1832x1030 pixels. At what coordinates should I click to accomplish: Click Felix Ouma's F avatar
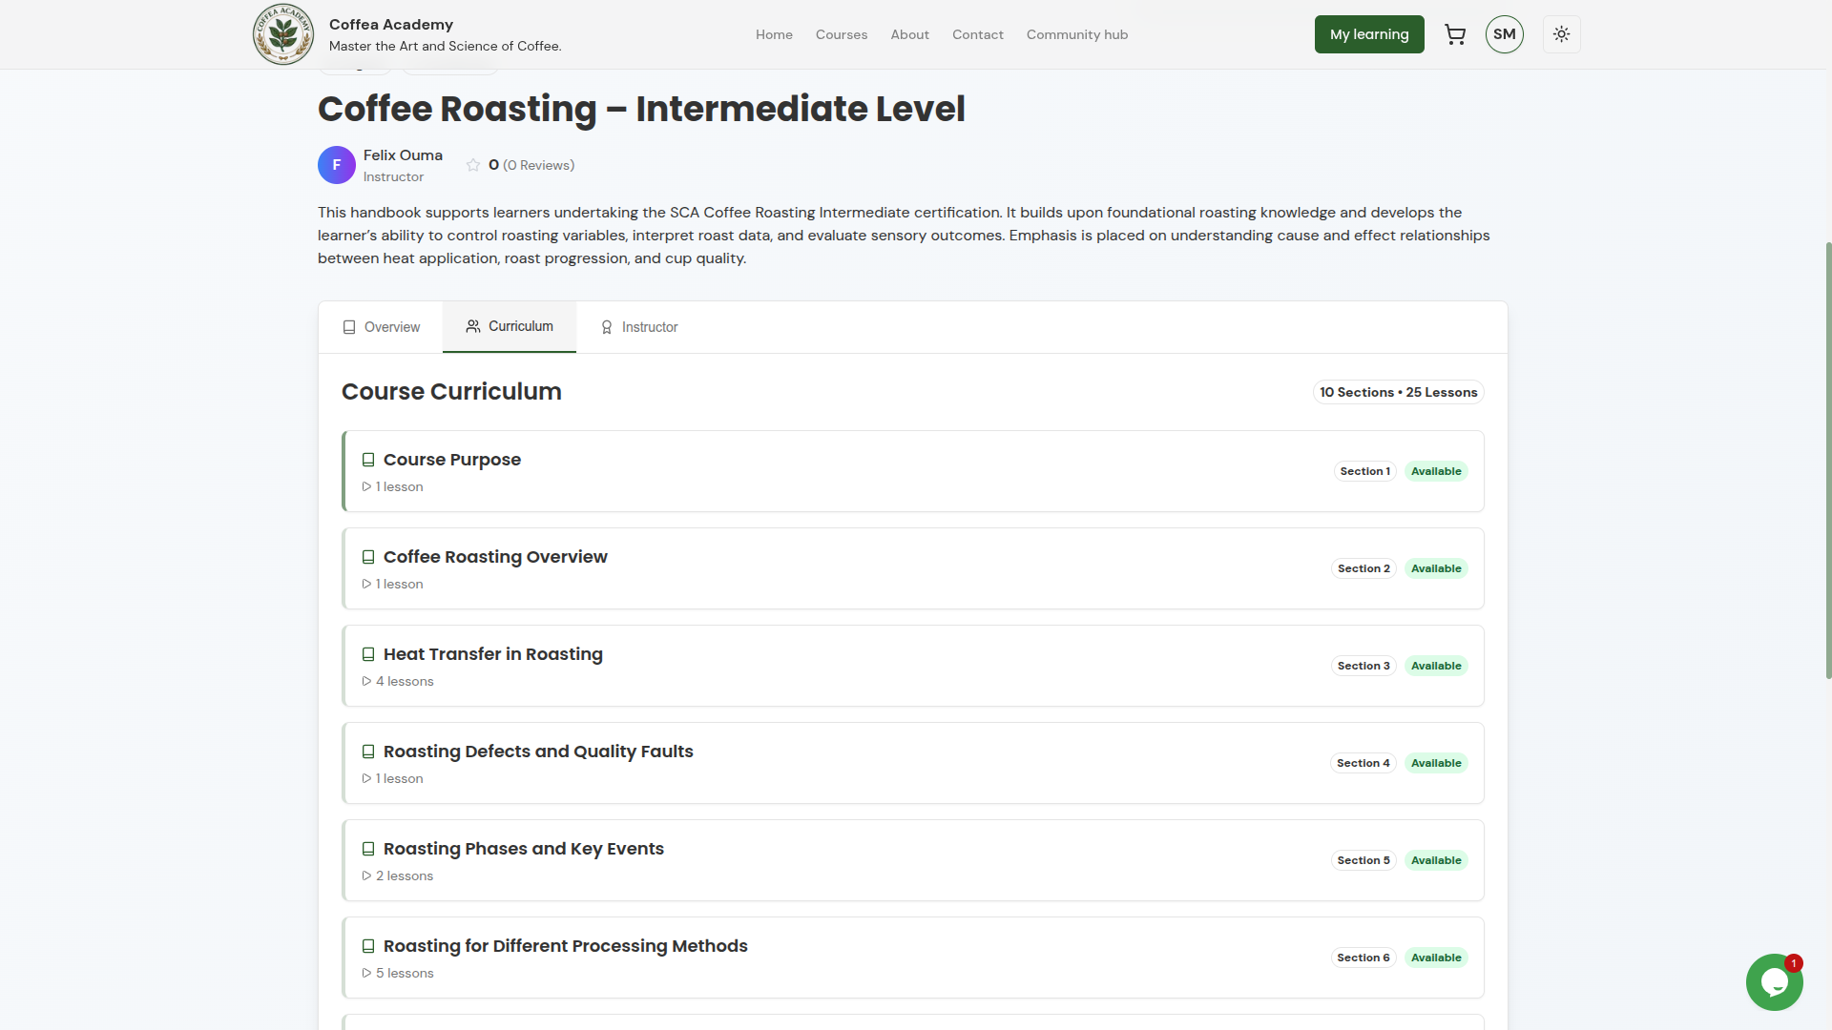click(336, 165)
